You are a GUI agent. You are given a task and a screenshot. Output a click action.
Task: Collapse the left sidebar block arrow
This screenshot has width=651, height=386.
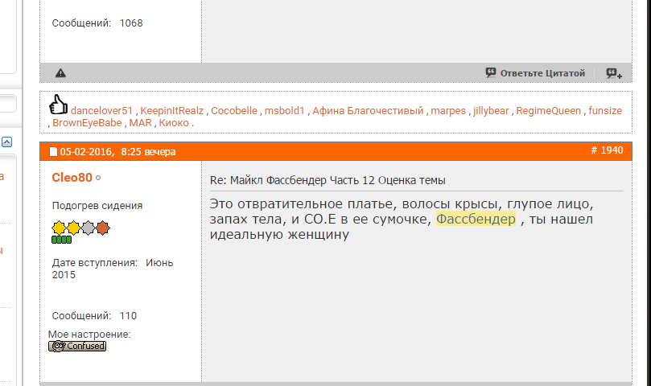tap(6, 142)
